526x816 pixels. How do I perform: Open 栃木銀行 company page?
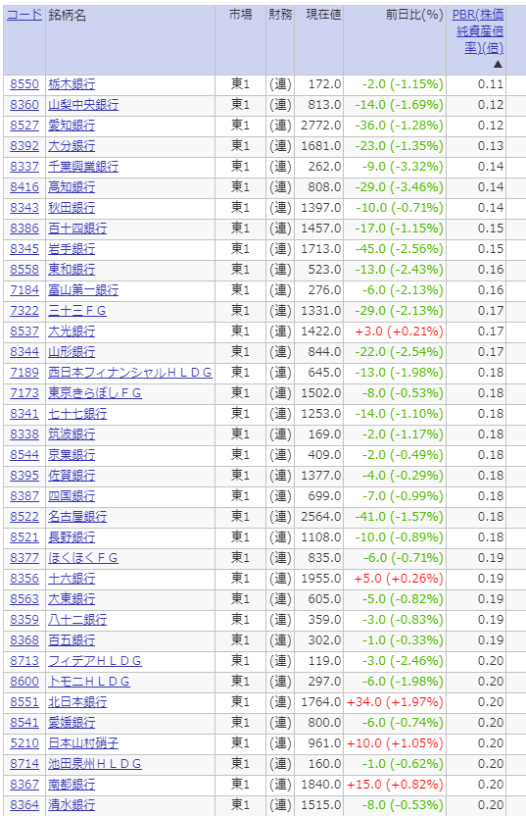[x=72, y=84]
